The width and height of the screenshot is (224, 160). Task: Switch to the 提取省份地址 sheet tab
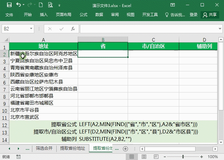pyautogui.click(x=73, y=148)
